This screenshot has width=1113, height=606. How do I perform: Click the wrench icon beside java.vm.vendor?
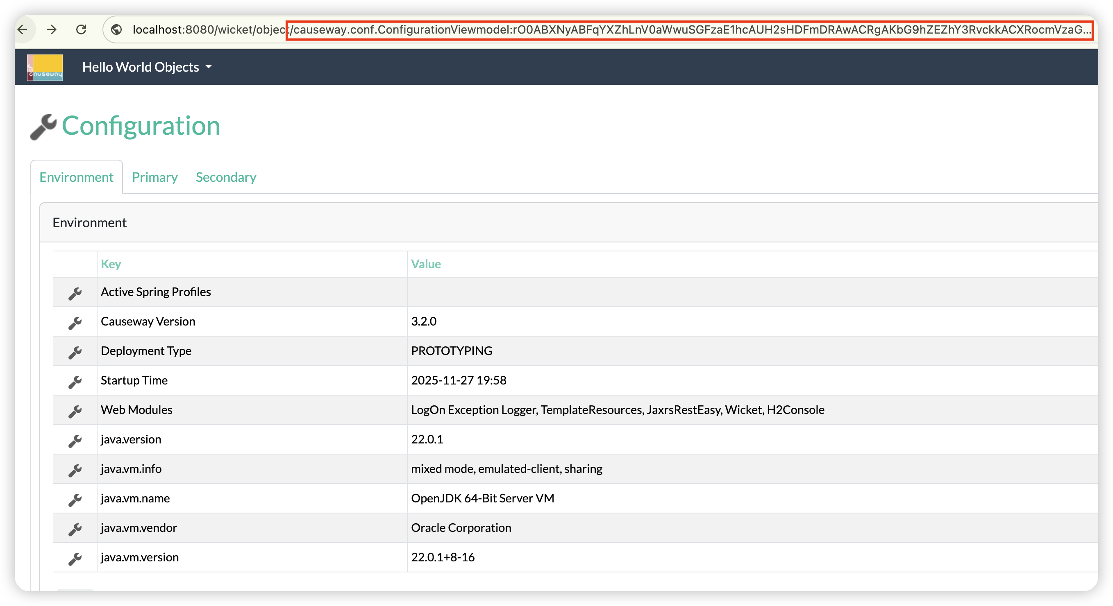[75, 529]
